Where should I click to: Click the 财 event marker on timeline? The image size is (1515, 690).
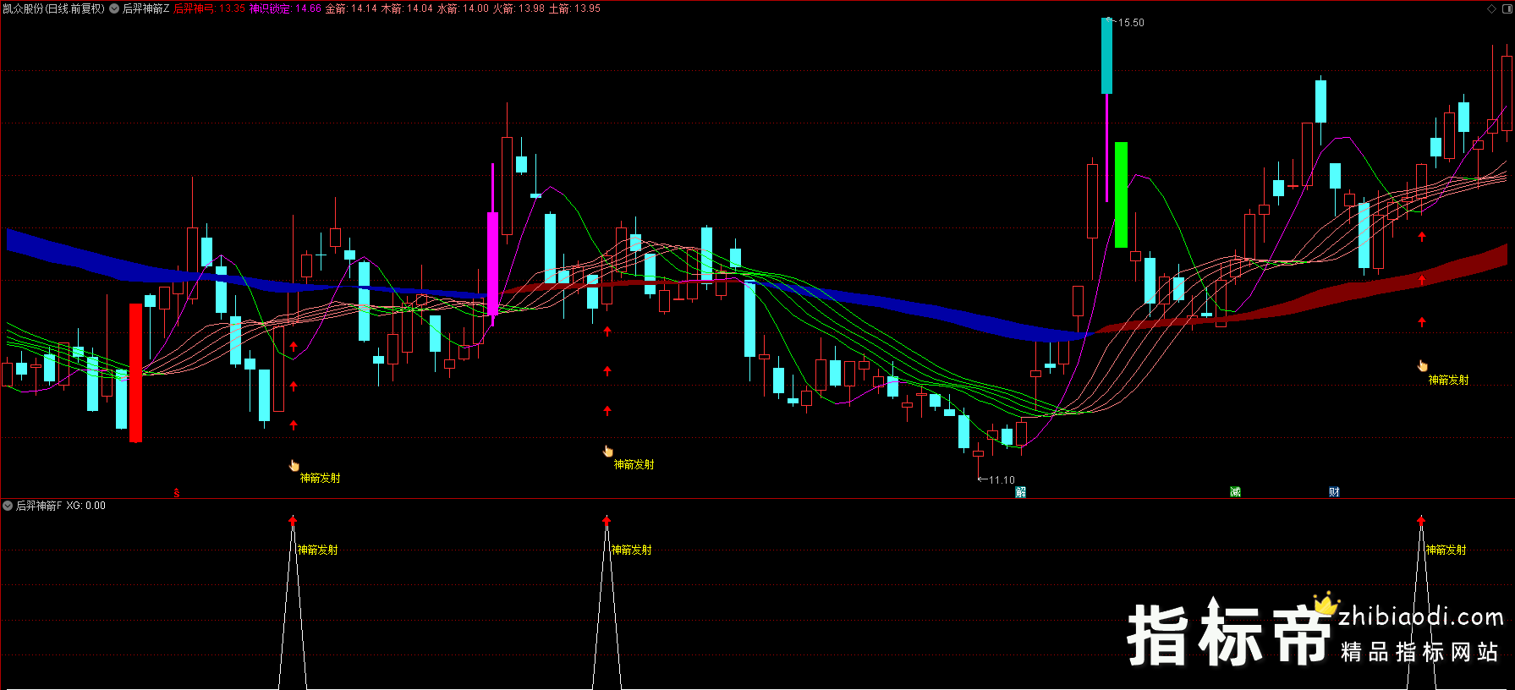click(1334, 492)
